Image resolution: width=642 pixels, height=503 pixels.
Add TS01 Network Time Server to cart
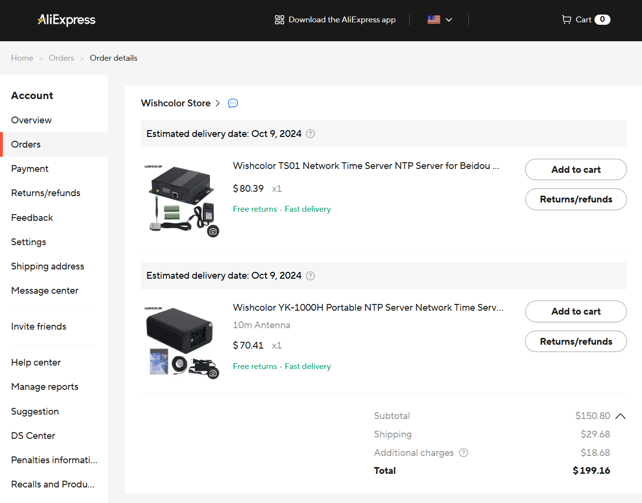pyautogui.click(x=576, y=169)
